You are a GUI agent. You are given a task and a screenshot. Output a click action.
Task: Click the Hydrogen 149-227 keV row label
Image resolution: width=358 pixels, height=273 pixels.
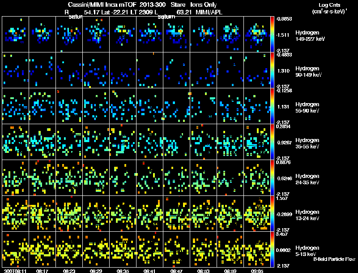click(310, 36)
